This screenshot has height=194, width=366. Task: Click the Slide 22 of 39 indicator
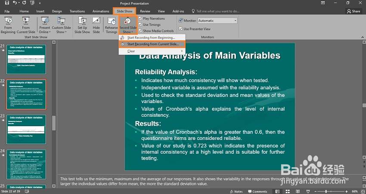coord(11,191)
